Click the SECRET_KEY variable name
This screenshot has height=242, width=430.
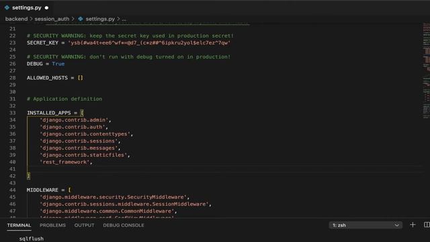(42, 43)
